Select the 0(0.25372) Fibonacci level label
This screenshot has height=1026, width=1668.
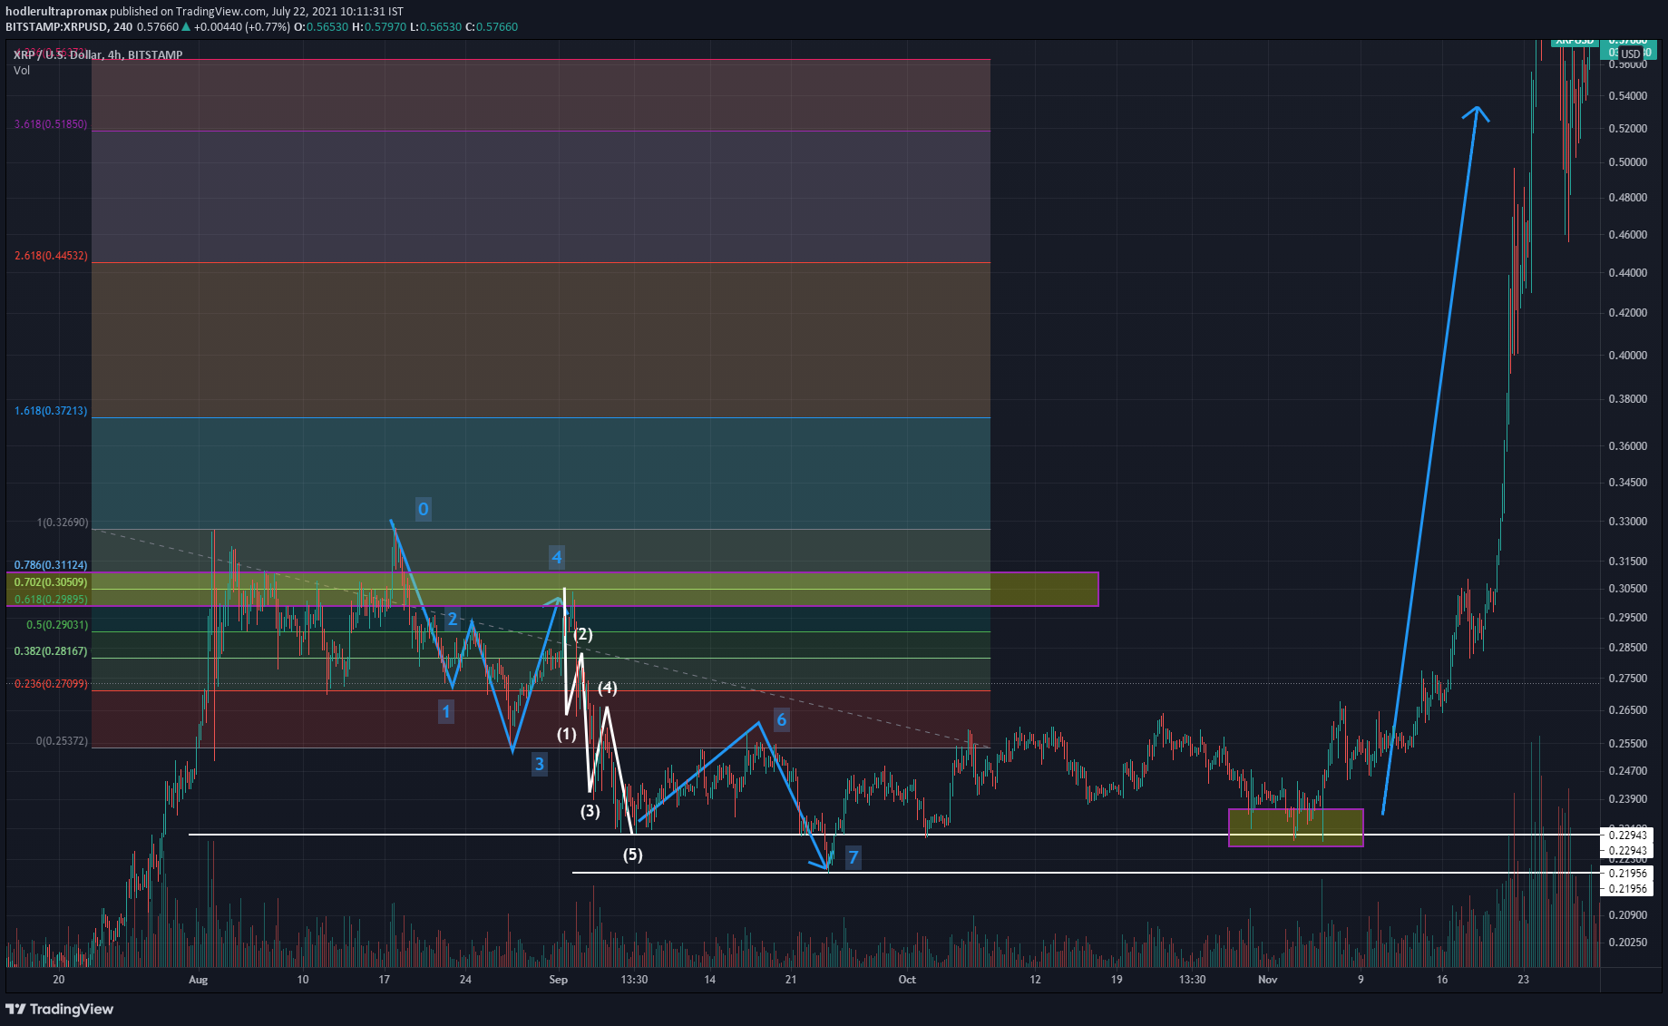click(x=63, y=741)
